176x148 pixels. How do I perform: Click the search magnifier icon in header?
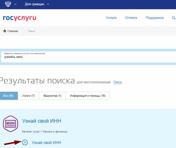click(x=174, y=18)
